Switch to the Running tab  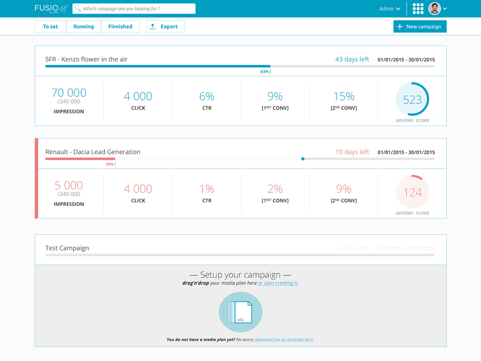[83, 26]
